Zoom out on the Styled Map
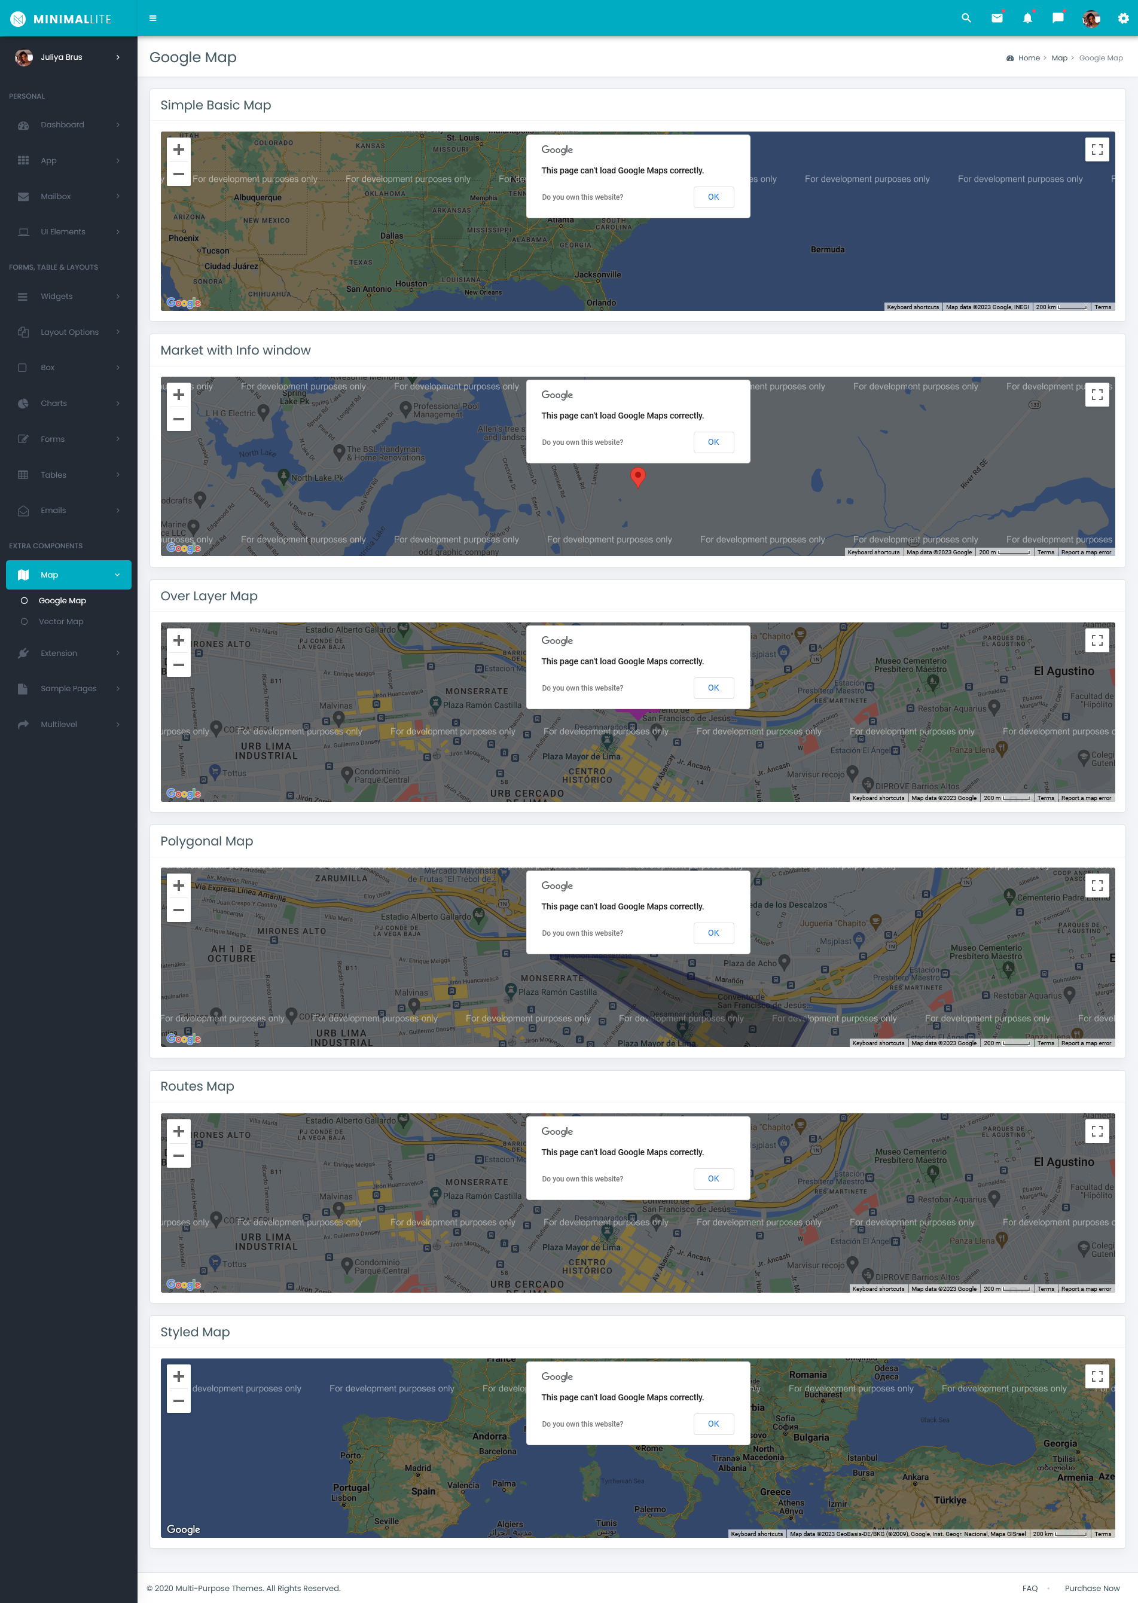The width and height of the screenshot is (1138, 1603). pos(179,1400)
